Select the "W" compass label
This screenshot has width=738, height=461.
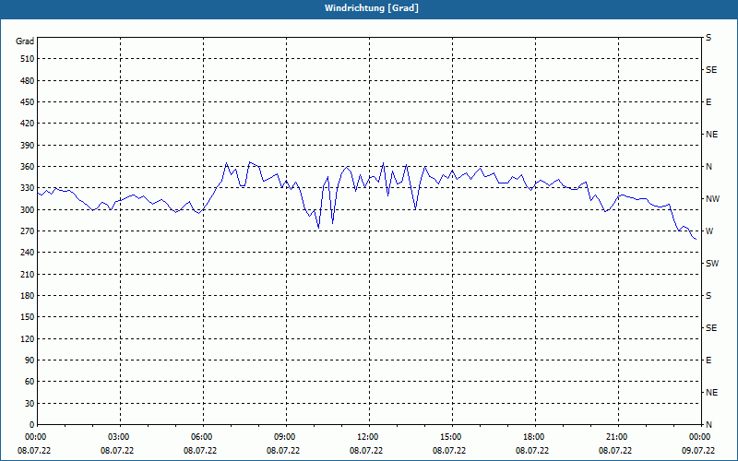coord(709,231)
